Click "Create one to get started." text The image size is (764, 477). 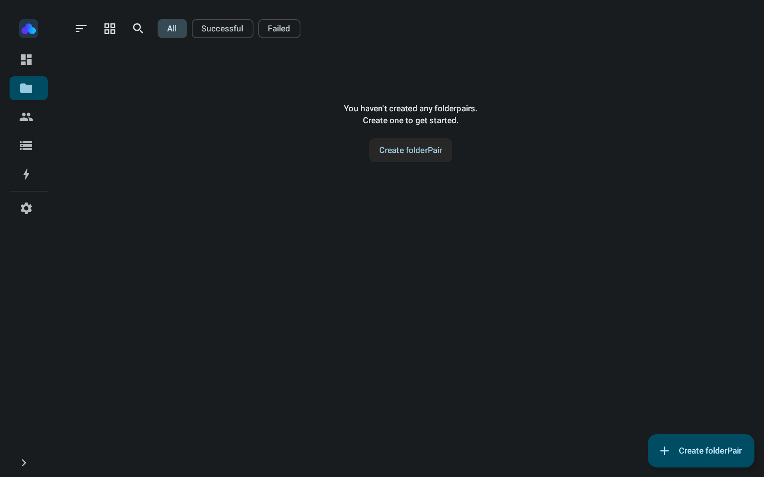pos(411,120)
